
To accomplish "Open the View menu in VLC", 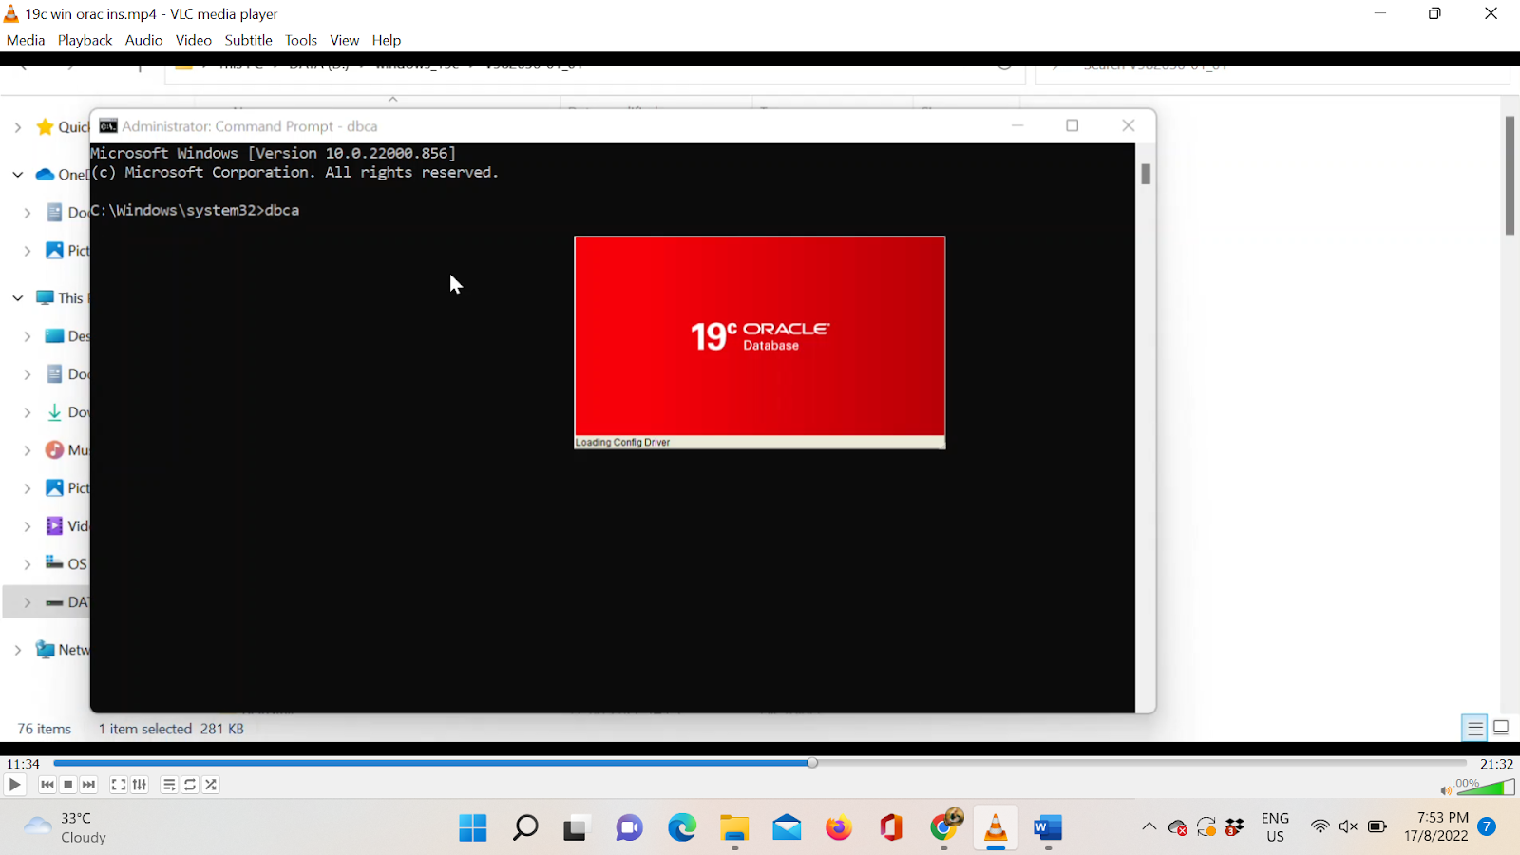I will point(345,40).
